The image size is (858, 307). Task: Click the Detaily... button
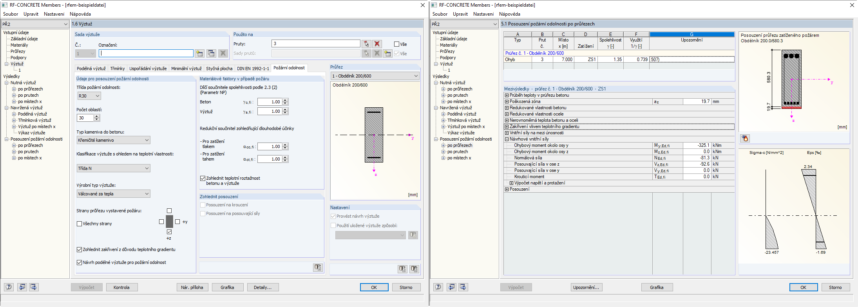coord(262,287)
